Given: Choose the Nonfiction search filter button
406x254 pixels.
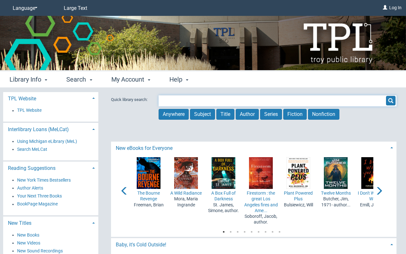Looking at the screenshot, I should pyautogui.click(x=324, y=114).
